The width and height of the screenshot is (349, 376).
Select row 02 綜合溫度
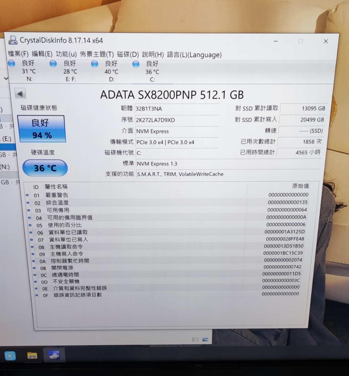point(168,203)
